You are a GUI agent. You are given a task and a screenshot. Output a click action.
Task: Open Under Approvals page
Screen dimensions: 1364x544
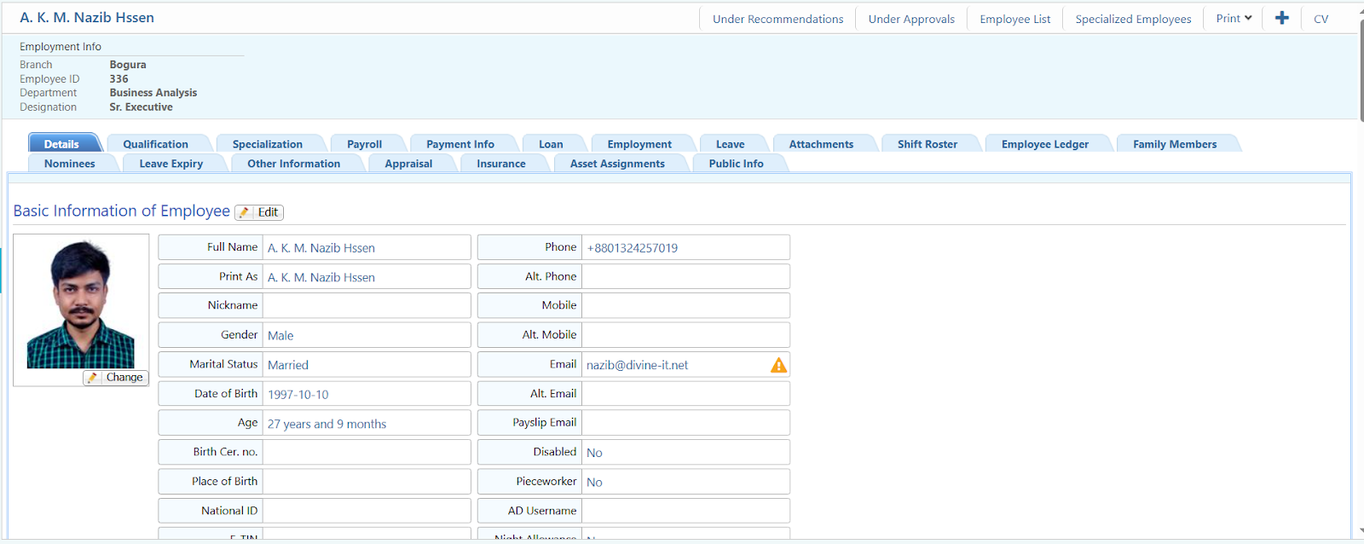pyautogui.click(x=911, y=19)
